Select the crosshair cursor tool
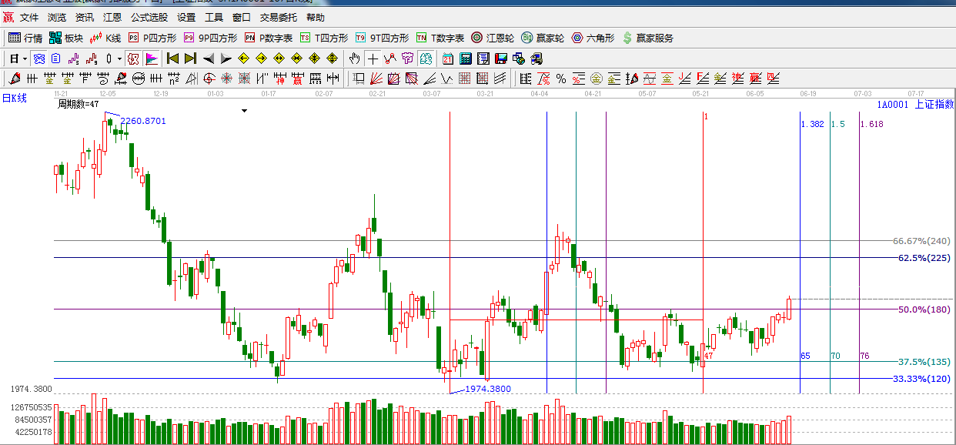 tap(373, 59)
